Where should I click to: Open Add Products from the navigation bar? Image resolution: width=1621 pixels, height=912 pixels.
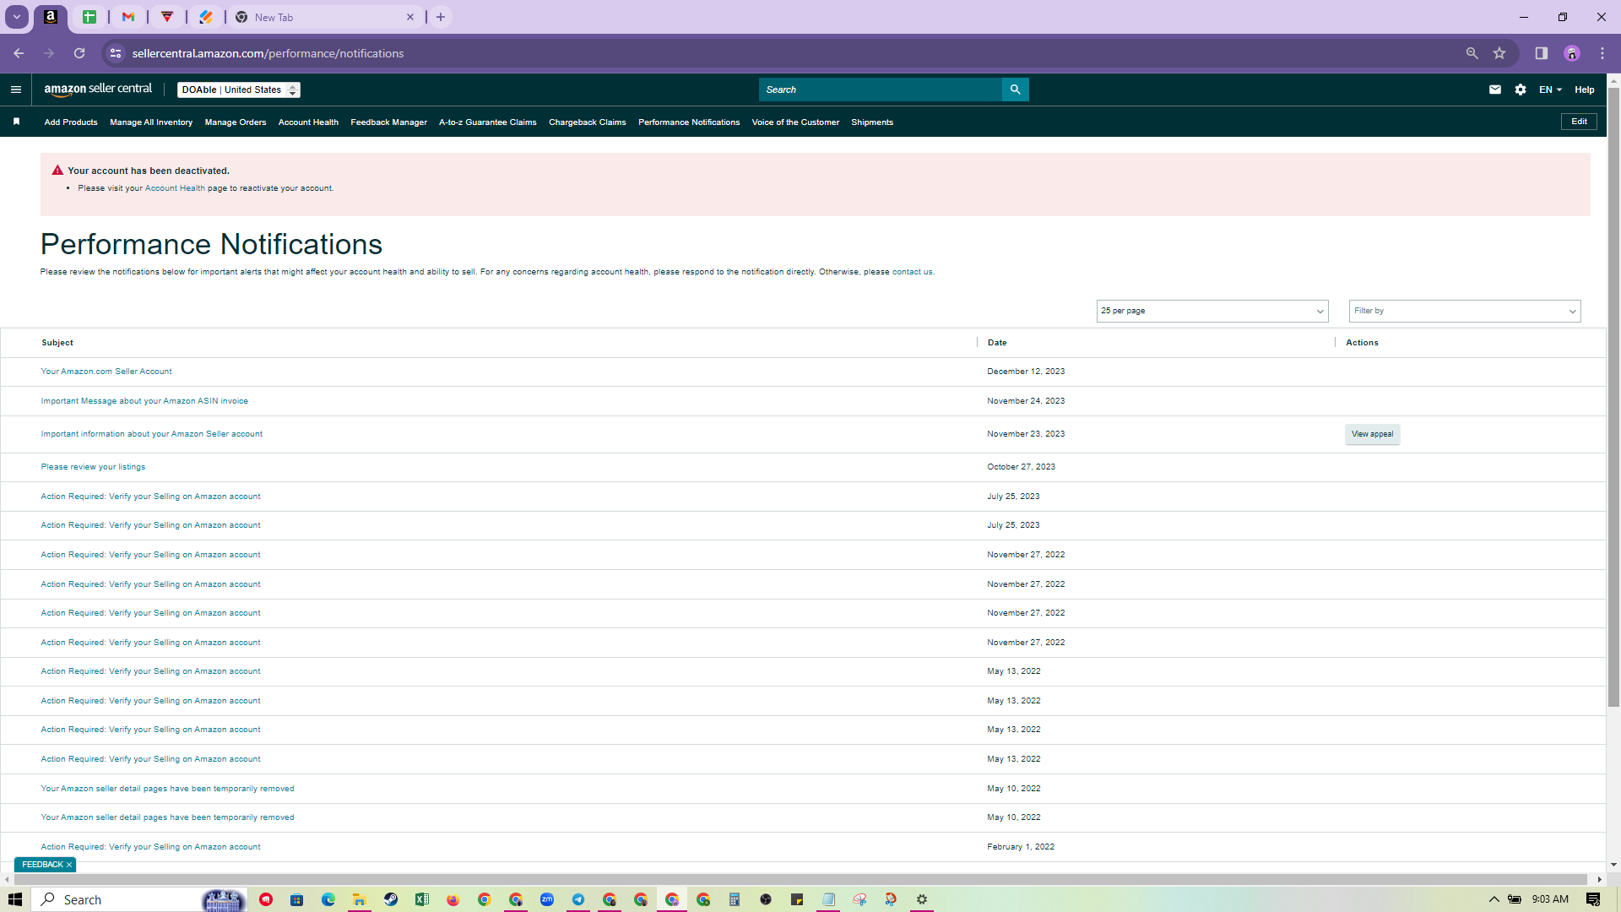[x=71, y=122]
